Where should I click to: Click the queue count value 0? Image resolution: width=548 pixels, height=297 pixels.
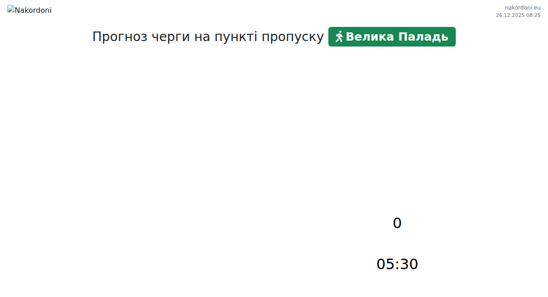click(x=397, y=223)
